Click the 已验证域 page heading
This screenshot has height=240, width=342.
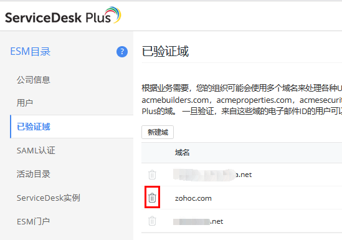165,51
